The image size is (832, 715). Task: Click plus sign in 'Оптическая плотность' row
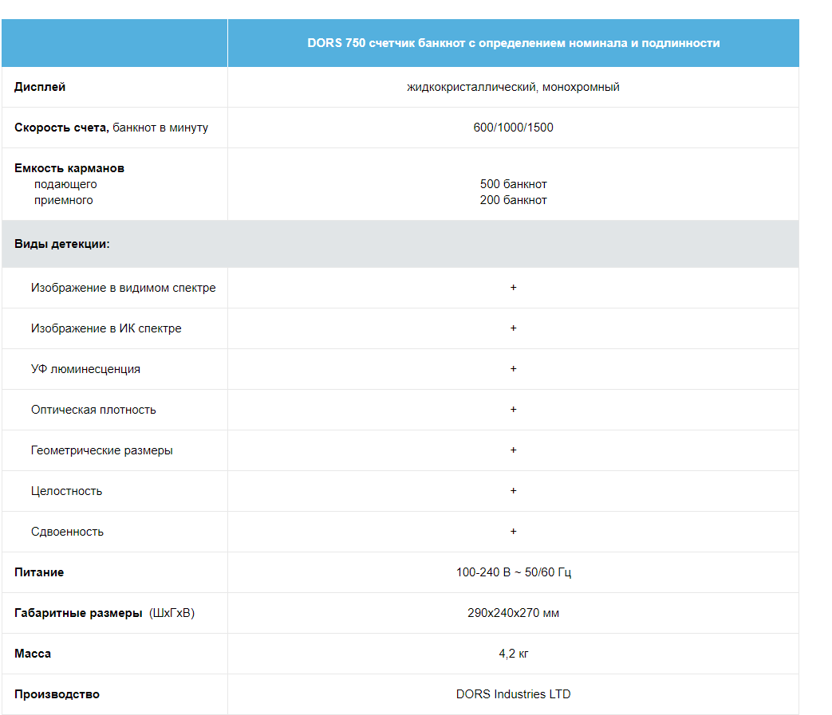pyautogui.click(x=513, y=409)
